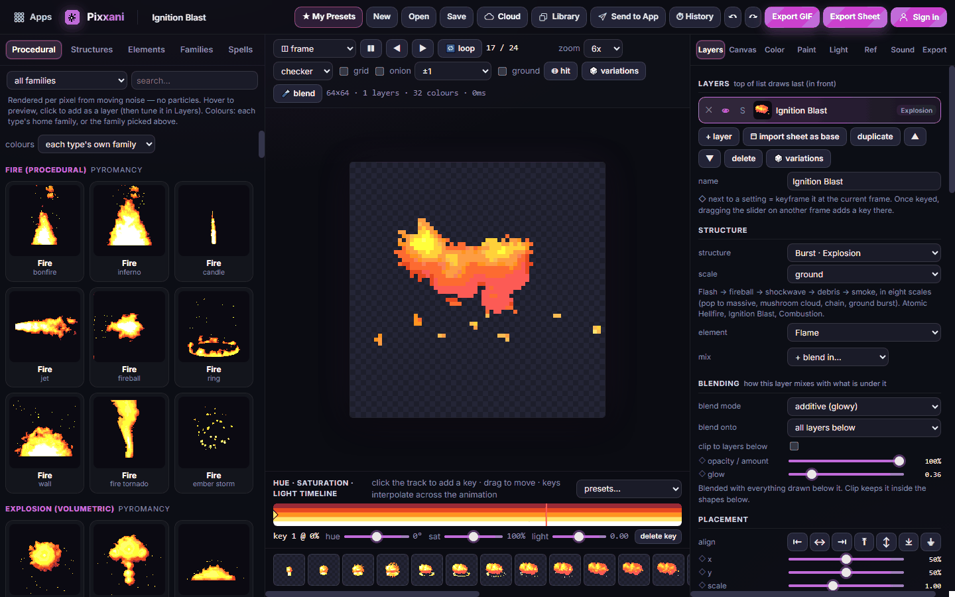Open the blend mode dropdown
This screenshot has width=955, height=597.
pyautogui.click(x=864, y=407)
